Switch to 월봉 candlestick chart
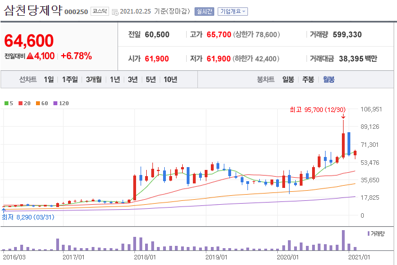The width and height of the screenshot is (397, 265). [328, 79]
